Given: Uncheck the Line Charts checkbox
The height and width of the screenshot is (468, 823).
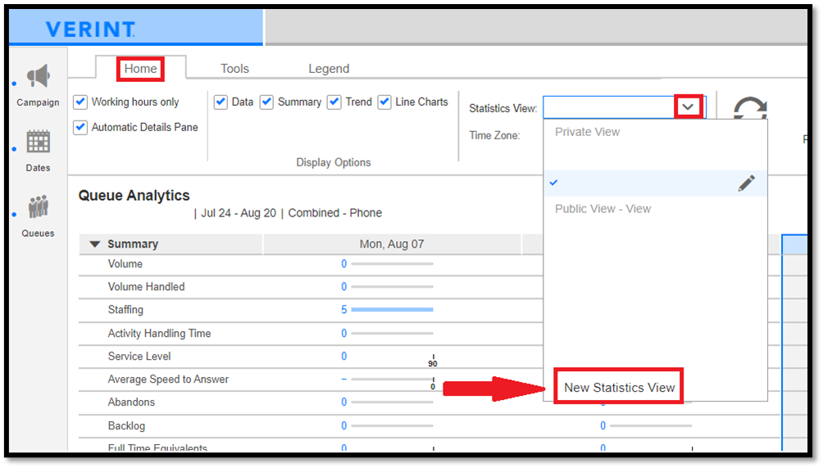Looking at the screenshot, I should pos(384,102).
